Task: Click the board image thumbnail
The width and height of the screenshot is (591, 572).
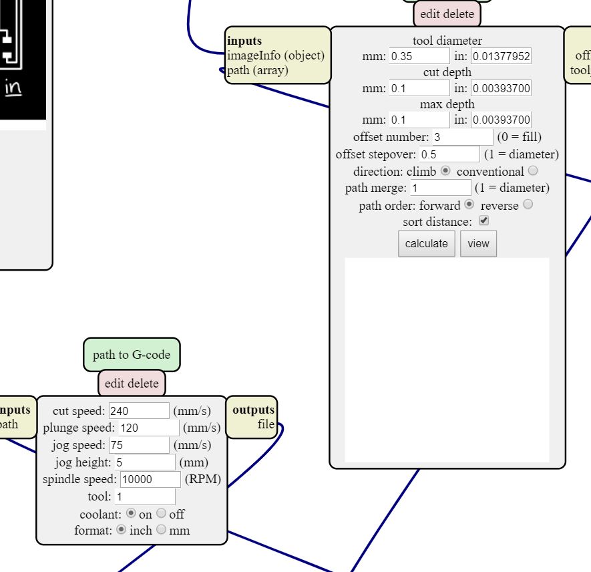Action: tap(23, 60)
